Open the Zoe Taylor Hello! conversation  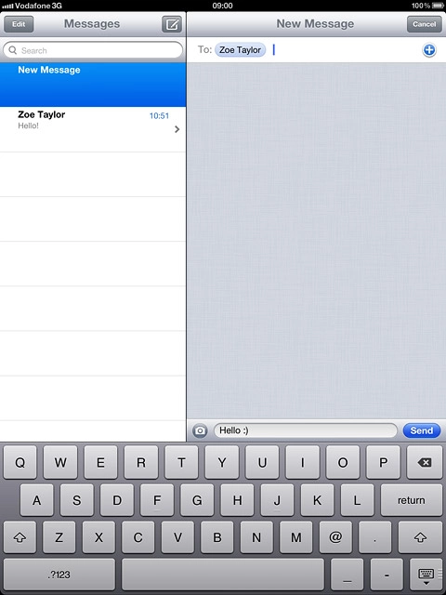coord(93,129)
